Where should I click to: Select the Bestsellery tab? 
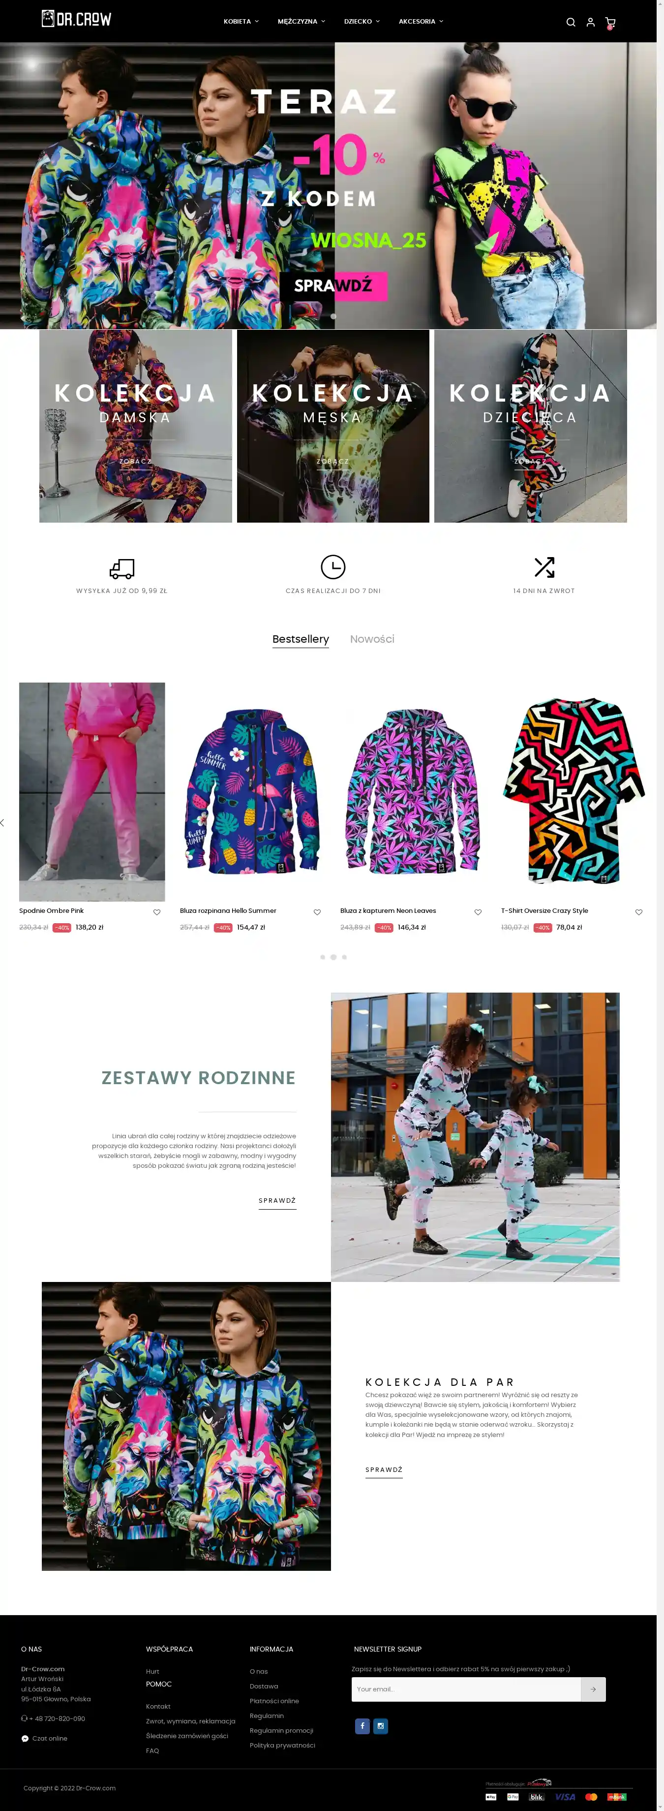[300, 638]
